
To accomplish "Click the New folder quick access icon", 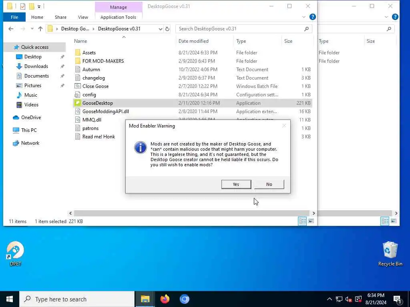I will point(32,6).
